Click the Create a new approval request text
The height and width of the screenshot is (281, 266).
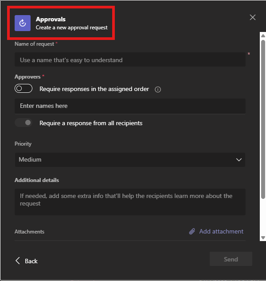[72, 28]
